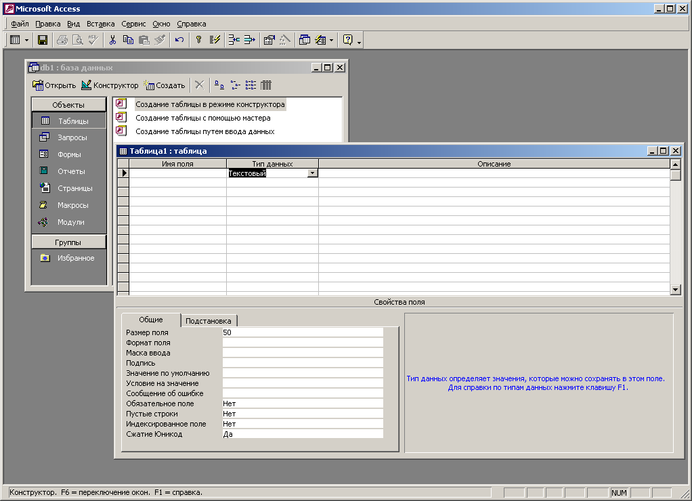Click the Build wand icon

click(x=284, y=40)
